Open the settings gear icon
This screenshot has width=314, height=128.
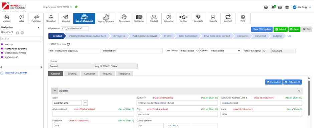click(287, 7)
